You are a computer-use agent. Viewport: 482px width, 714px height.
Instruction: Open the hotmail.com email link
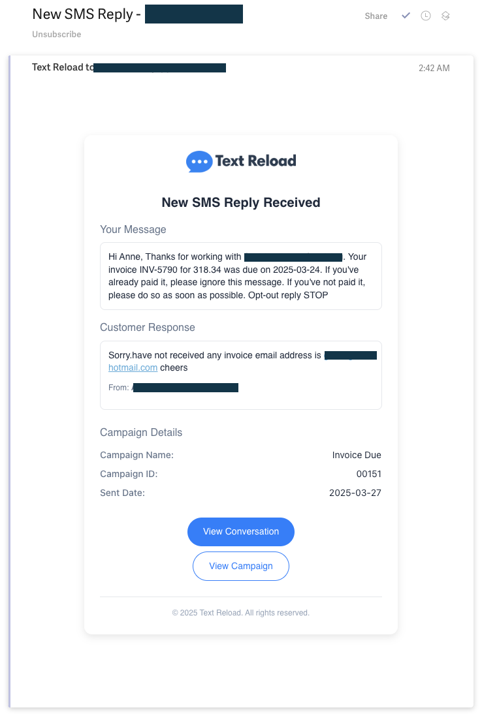(x=133, y=367)
